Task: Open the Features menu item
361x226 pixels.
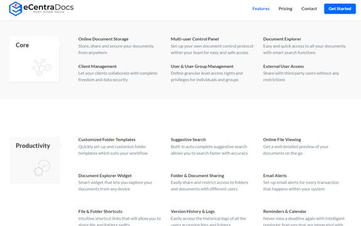Action: 261,9
